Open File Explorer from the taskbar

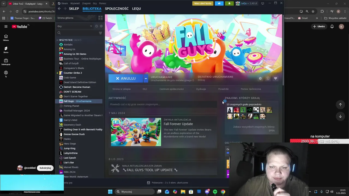tap(183, 192)
